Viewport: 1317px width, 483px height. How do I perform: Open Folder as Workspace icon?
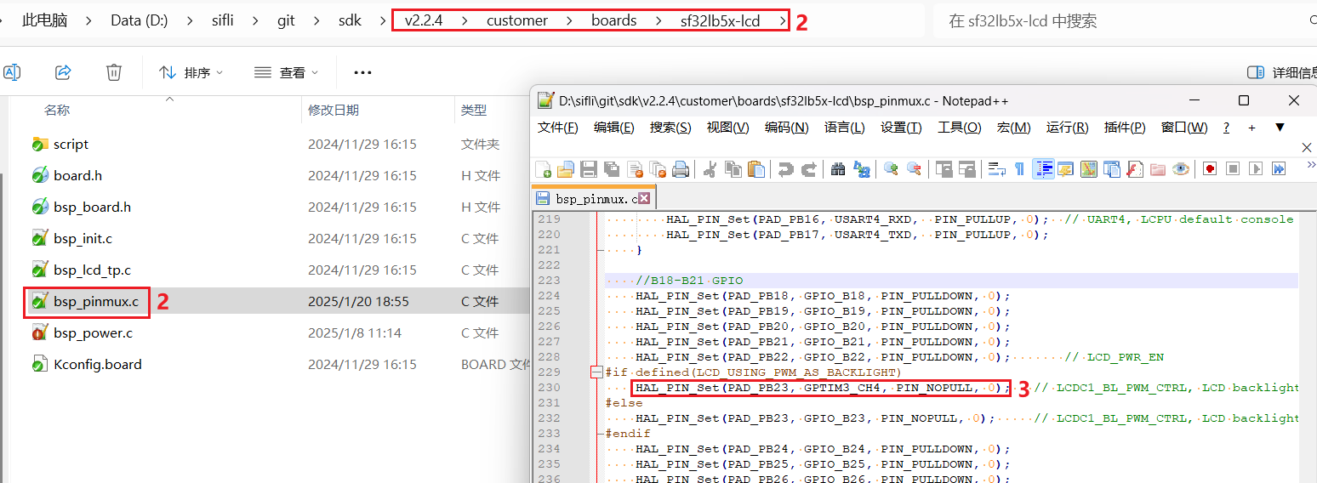click(1158, 169)
